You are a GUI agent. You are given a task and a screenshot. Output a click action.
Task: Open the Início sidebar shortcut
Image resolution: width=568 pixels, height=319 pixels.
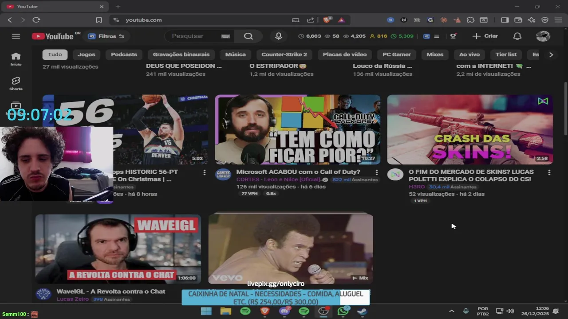pyautogui.click(x=16, y=59)
